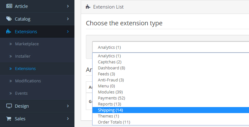Image resolution: width=249 pixels, height=127 pixels.
Task: Select Shipping (14) from the dropdown list
Action: 110,110
